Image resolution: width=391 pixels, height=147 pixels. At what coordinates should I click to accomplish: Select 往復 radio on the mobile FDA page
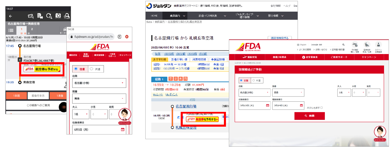[76, 69]
